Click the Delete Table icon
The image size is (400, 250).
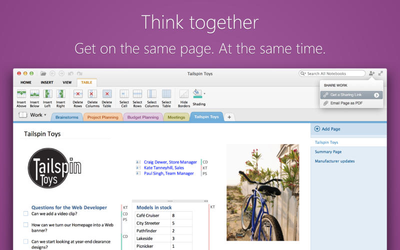click(107, 94)
